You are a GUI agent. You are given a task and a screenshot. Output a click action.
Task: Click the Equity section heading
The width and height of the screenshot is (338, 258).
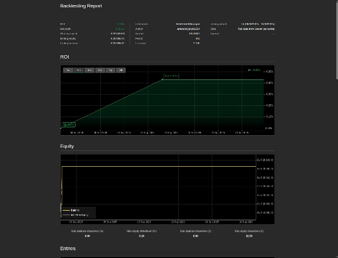point(67,146)
